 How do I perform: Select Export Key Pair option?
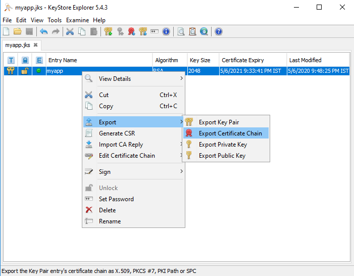226,122
